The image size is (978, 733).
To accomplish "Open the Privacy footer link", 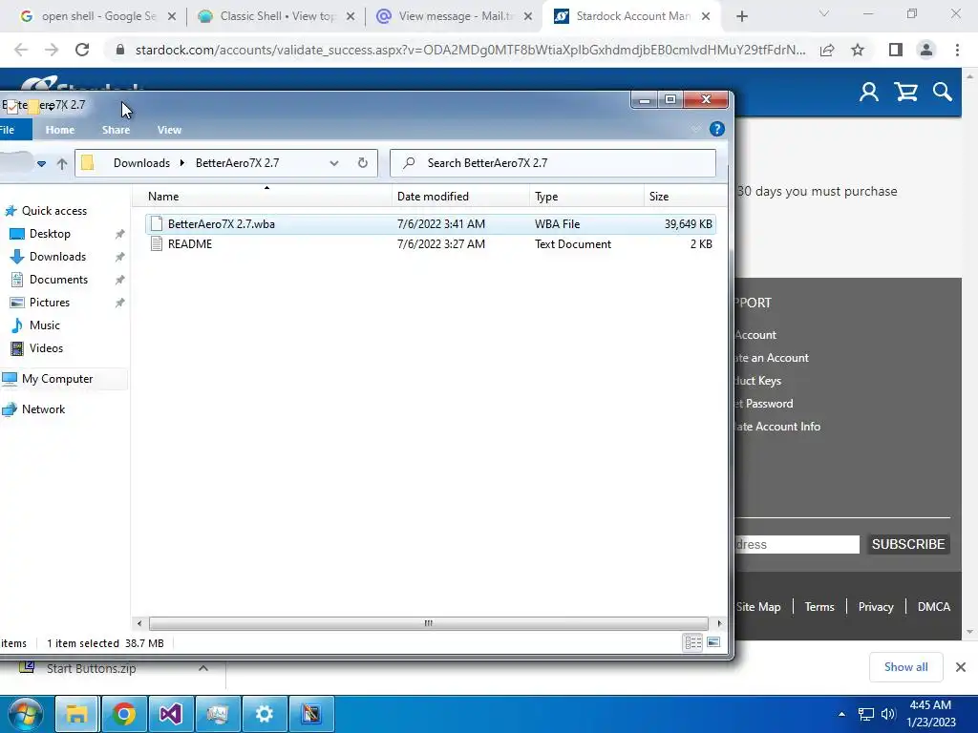I will click(876, 606).
